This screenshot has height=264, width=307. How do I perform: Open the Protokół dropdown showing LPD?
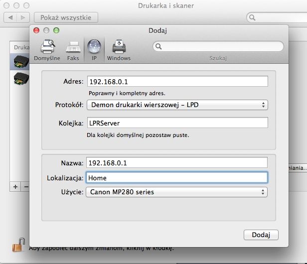click(x=177, y=105)
